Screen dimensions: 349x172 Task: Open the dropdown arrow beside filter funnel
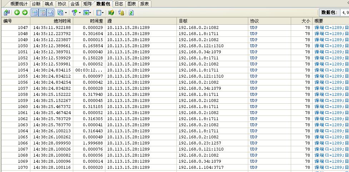point(79,13)
